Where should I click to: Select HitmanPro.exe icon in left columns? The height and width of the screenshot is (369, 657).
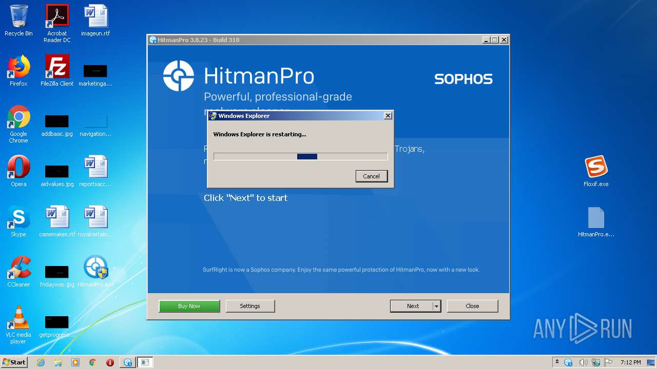(x=95, y=272)
